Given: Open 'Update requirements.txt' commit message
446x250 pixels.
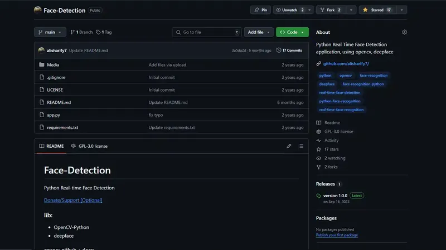Looking at the screenshot, I should point(172,127).
